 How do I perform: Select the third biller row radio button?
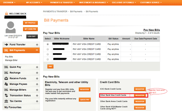47,54
